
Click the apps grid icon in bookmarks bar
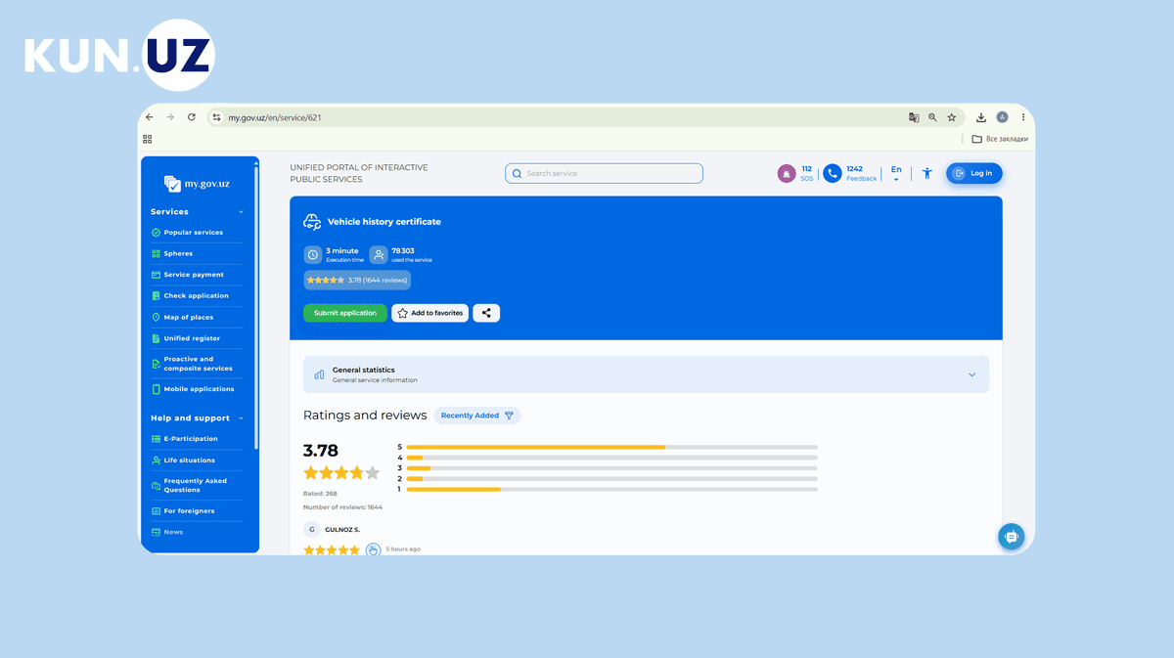point(148,139)
